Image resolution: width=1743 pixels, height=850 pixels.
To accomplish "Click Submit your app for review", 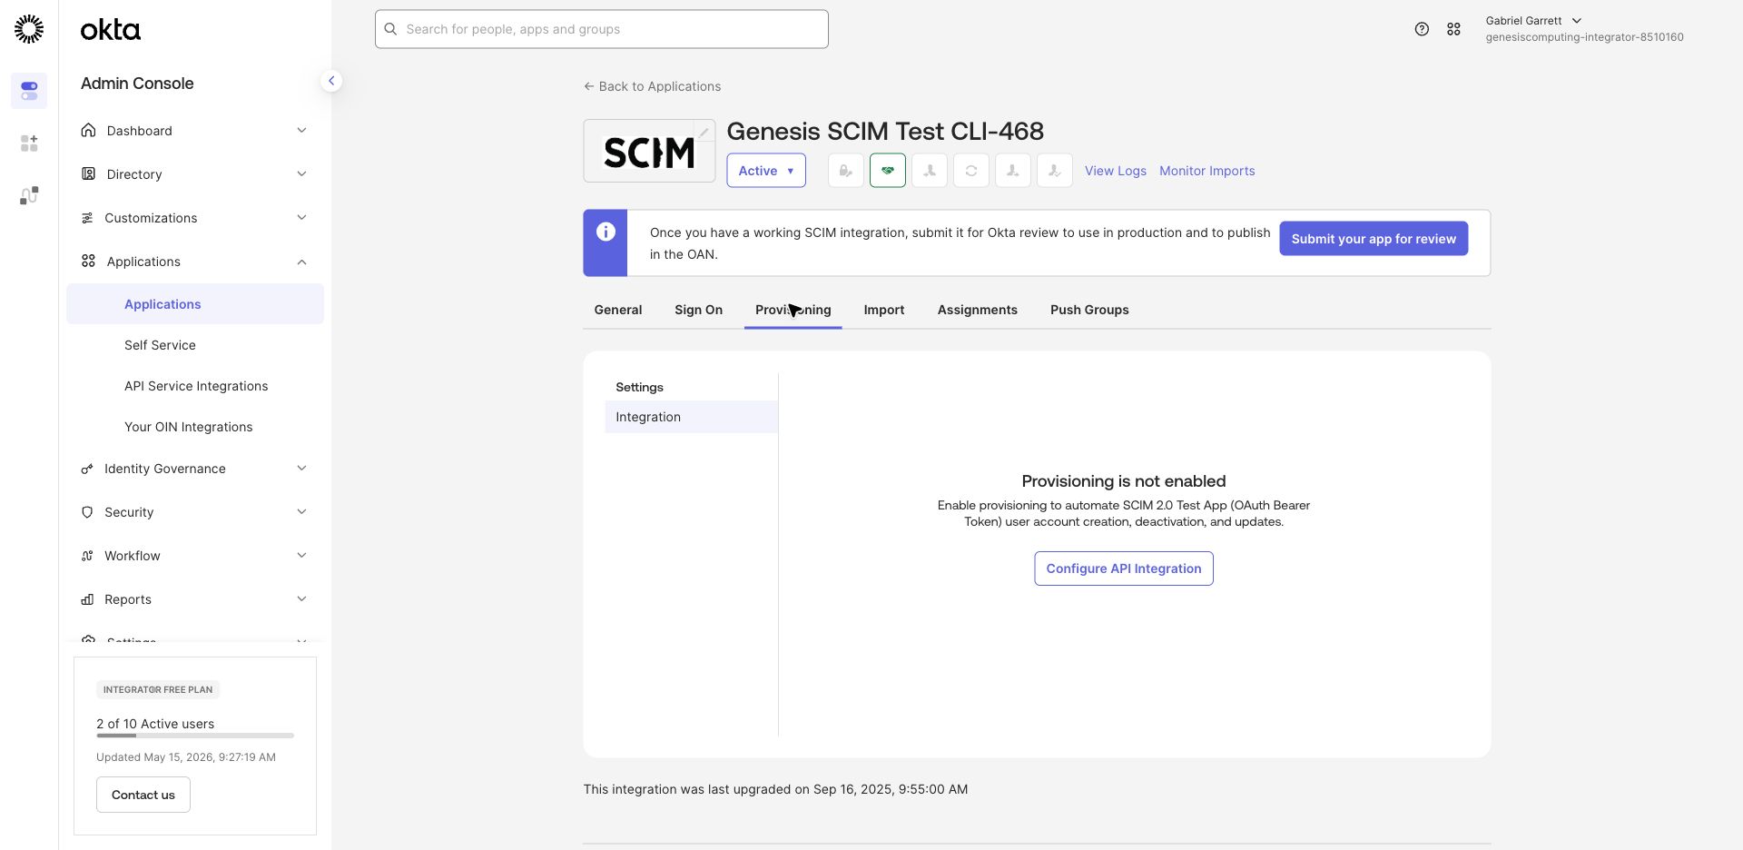I will pos(1374,239).
